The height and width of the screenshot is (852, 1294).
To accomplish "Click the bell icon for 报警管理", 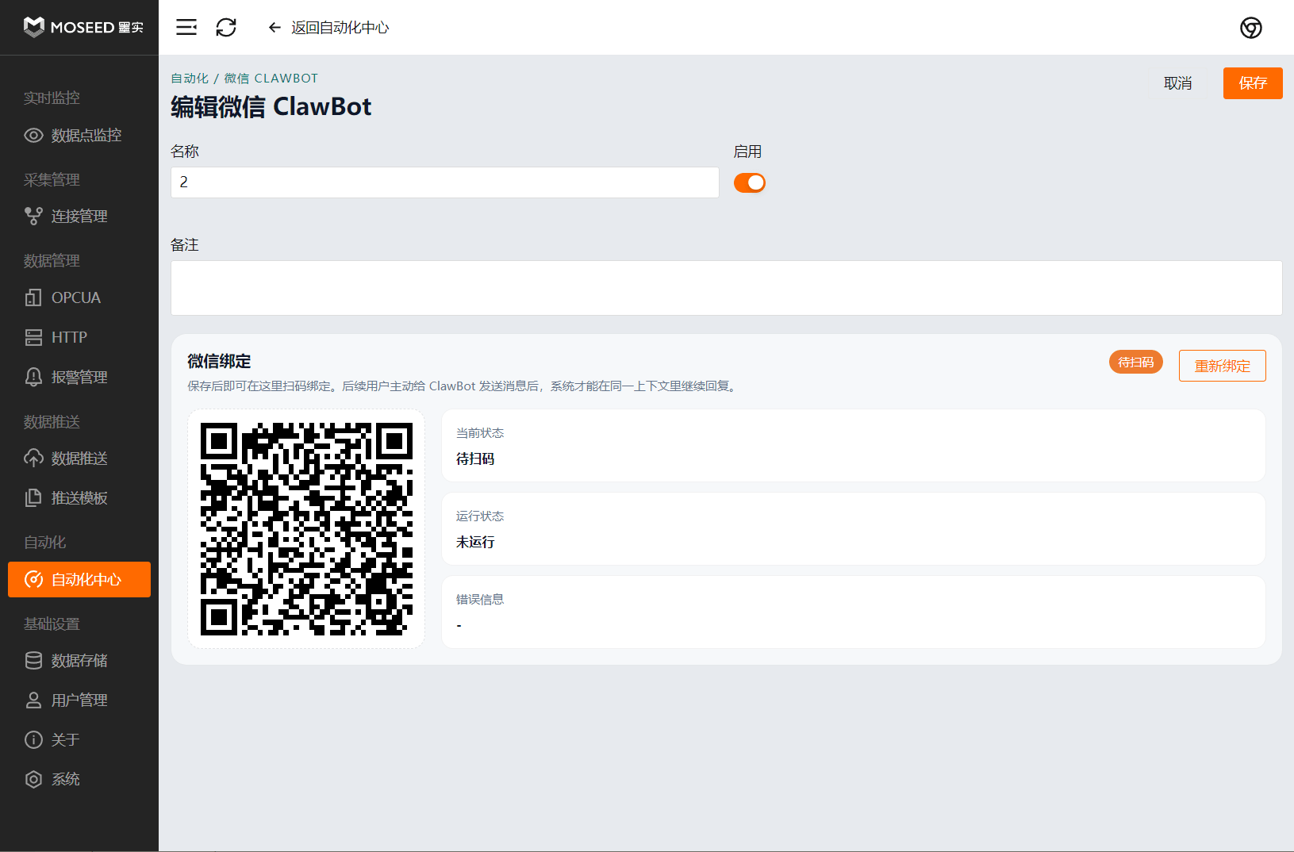I will coord(33,377).
